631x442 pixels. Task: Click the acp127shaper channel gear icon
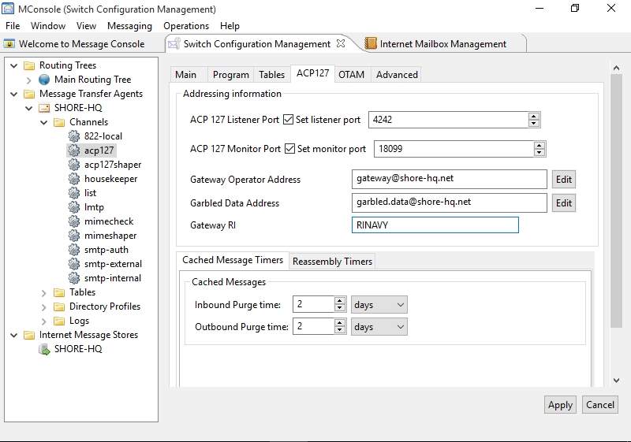coord(74,165)
